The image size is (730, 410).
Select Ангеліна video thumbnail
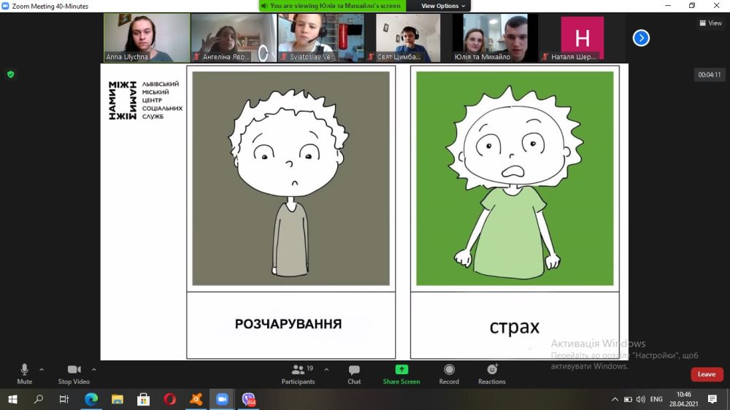coord(234,38)
